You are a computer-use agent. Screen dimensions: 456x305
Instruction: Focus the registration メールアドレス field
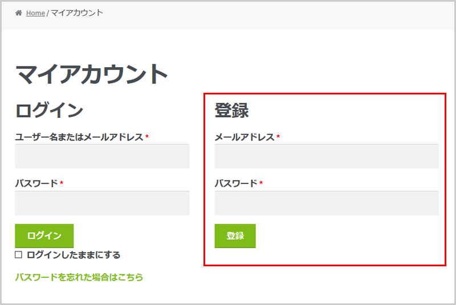[327, 156]
